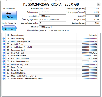The width and height of the screenshot is (102, 97).
Task: Select the Available Spare Threshold parameter name
Action: (21, 47)
